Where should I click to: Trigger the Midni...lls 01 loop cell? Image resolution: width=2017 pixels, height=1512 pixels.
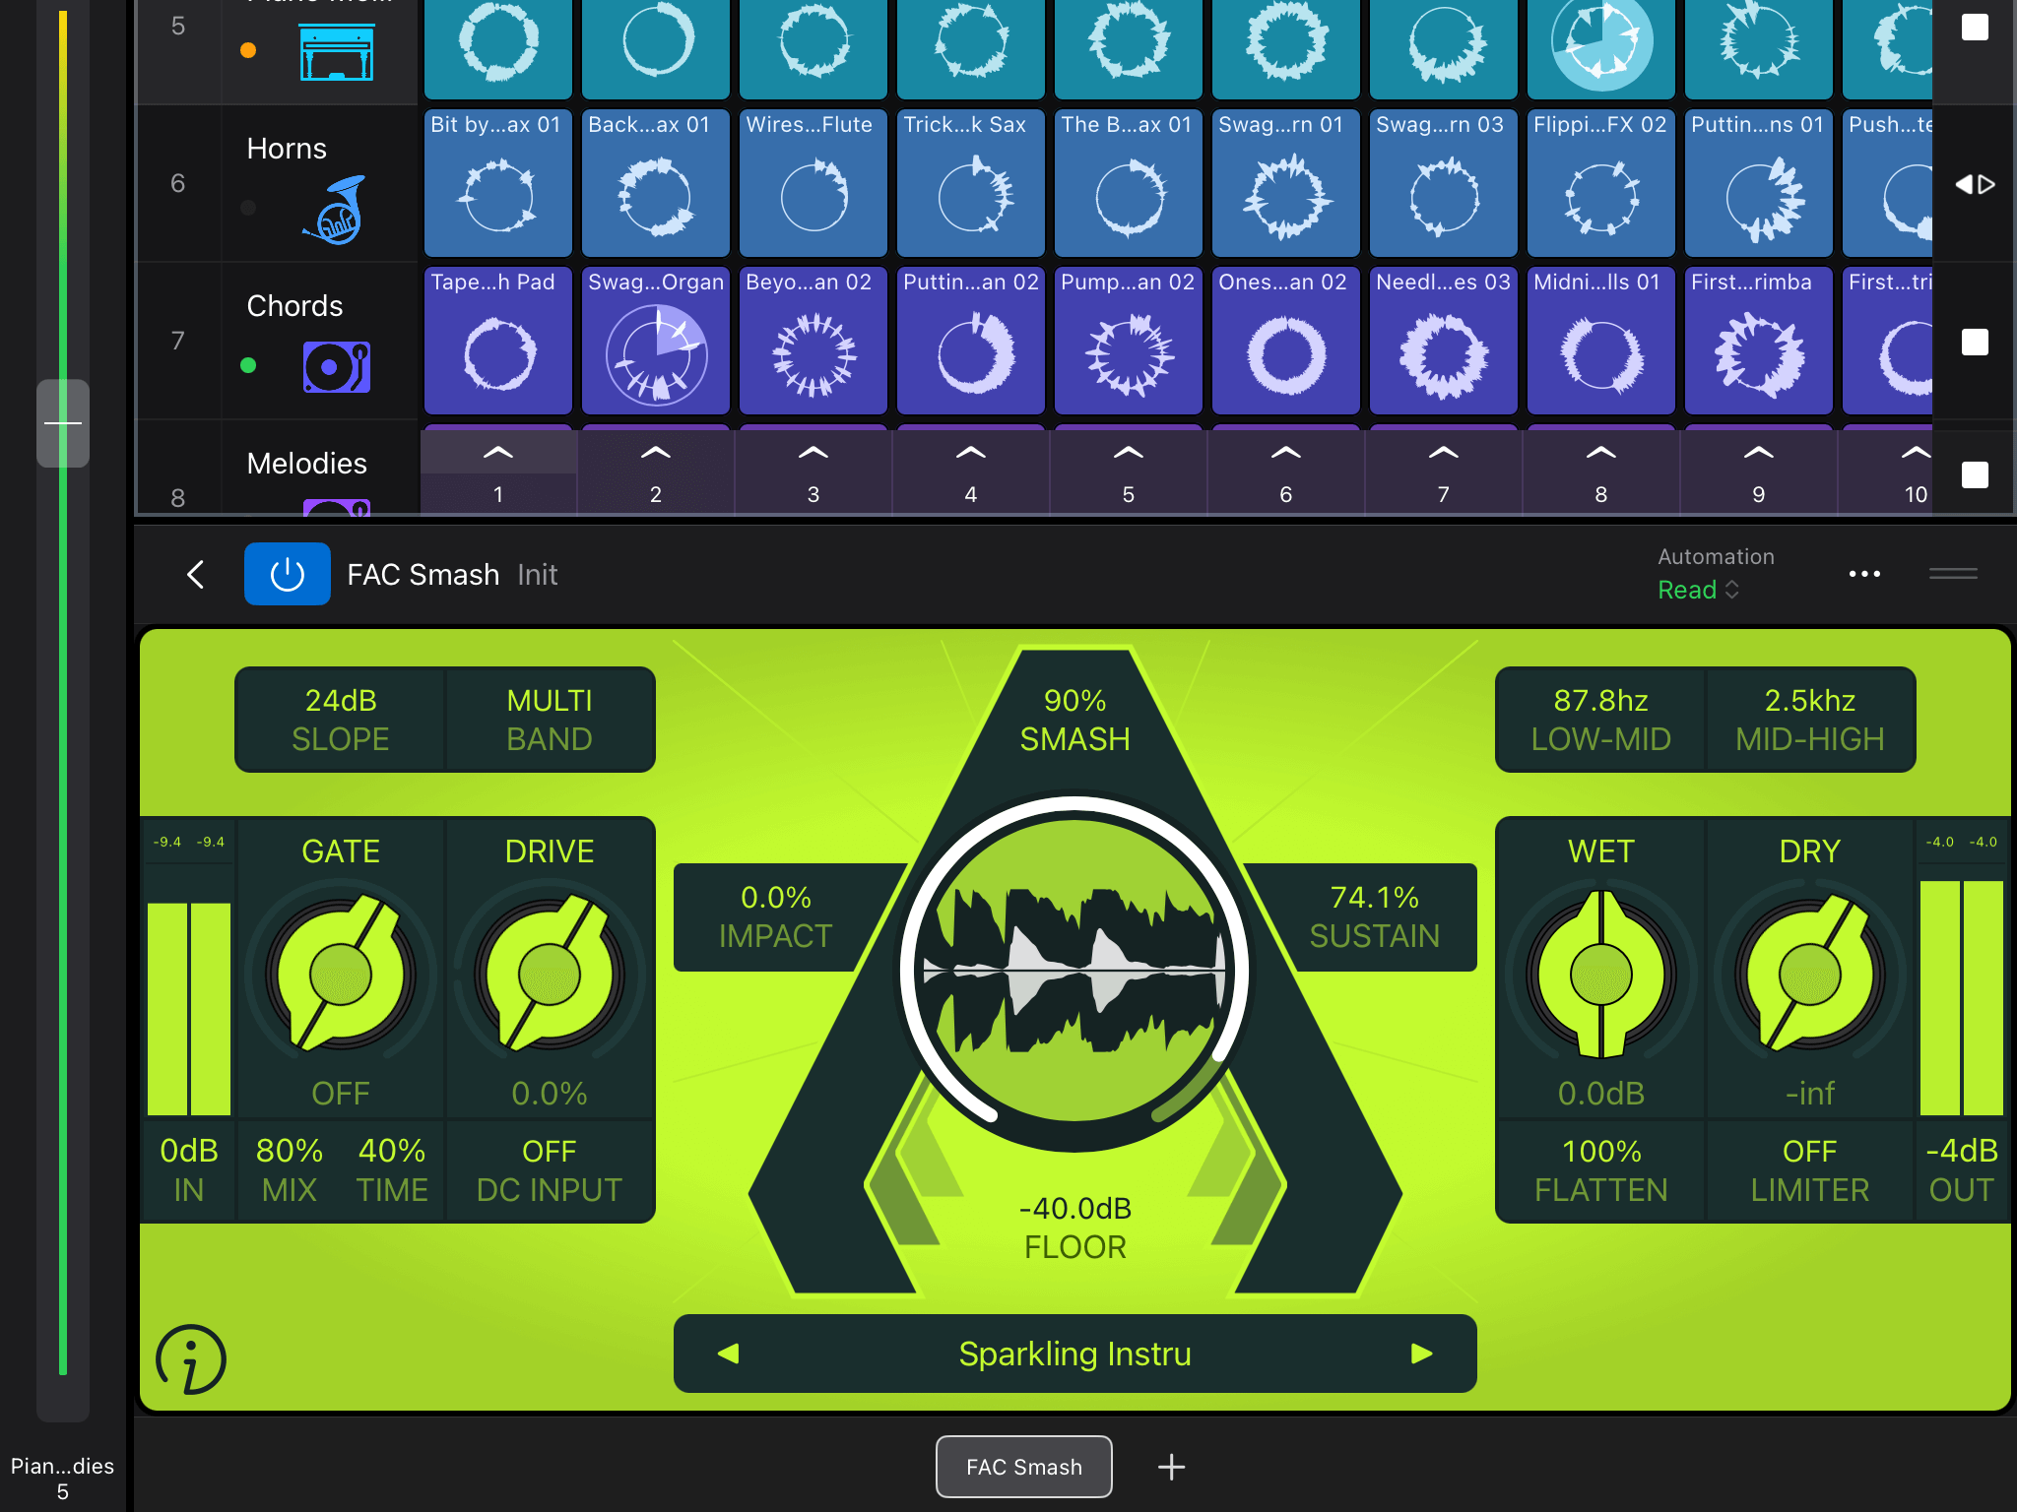point(1600,341)
